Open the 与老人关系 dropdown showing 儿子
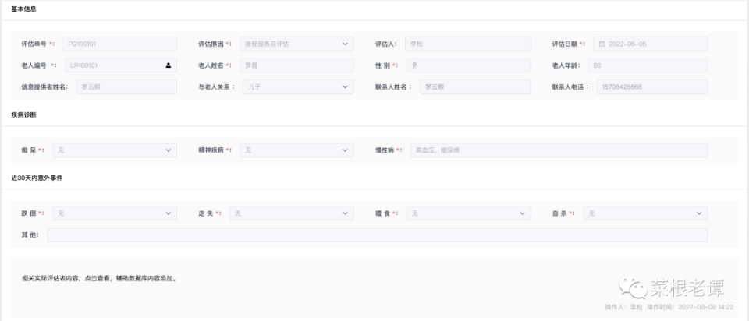The width and height of the screenshot is (749, 321). tap(299, 86)
